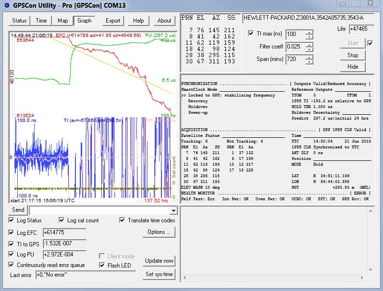Open the Time view
The width and height of the screenshot is (383, 291).
tap(41, 21)
